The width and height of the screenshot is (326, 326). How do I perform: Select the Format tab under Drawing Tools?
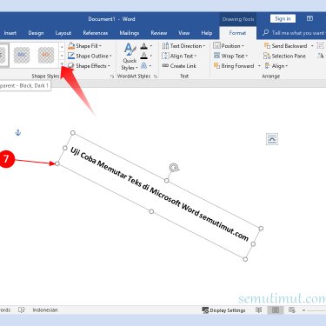pos(237,33)
